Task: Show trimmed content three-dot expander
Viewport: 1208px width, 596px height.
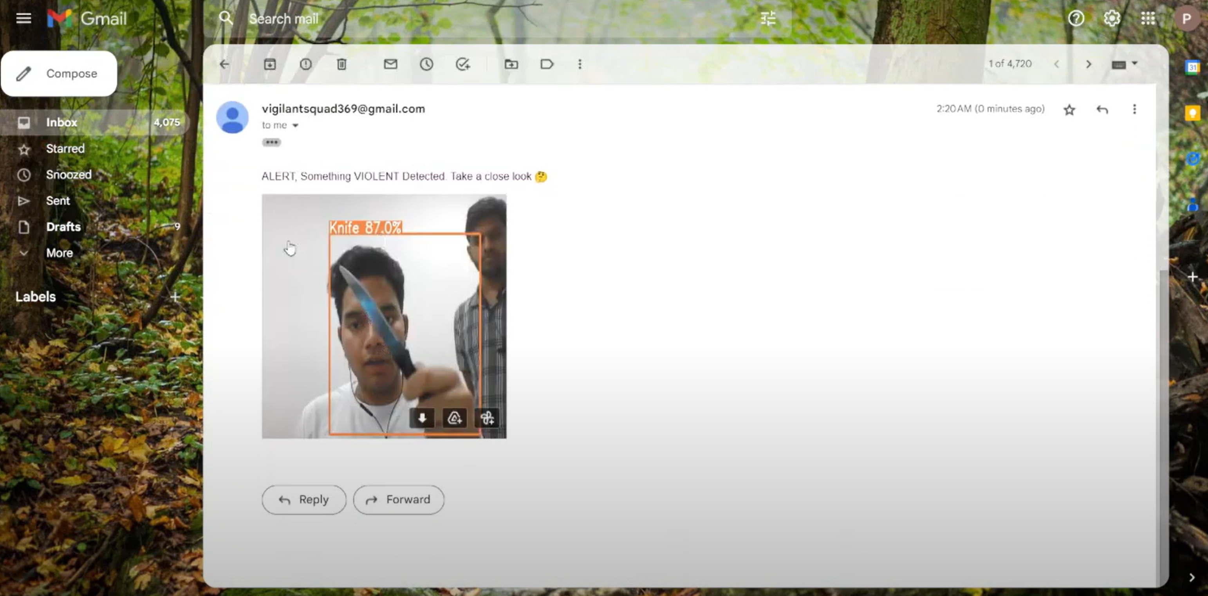Action: [271, 142]
